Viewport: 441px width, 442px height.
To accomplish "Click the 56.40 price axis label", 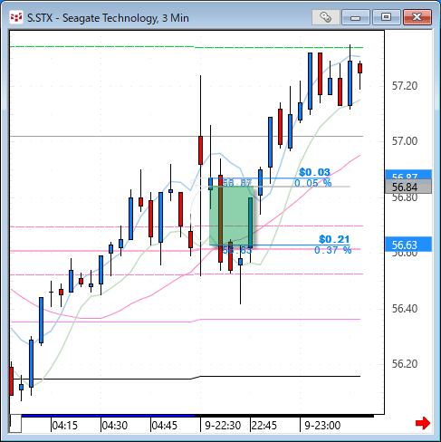I will 405,309.
